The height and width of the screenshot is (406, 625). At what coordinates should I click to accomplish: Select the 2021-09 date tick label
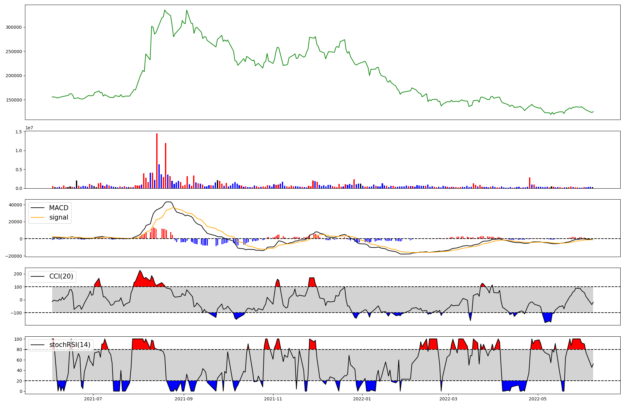click(x=184, y=399)
